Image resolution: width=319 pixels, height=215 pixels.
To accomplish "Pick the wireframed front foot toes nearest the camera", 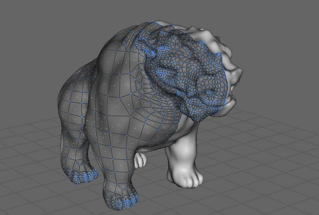I will tap(124, 201).
